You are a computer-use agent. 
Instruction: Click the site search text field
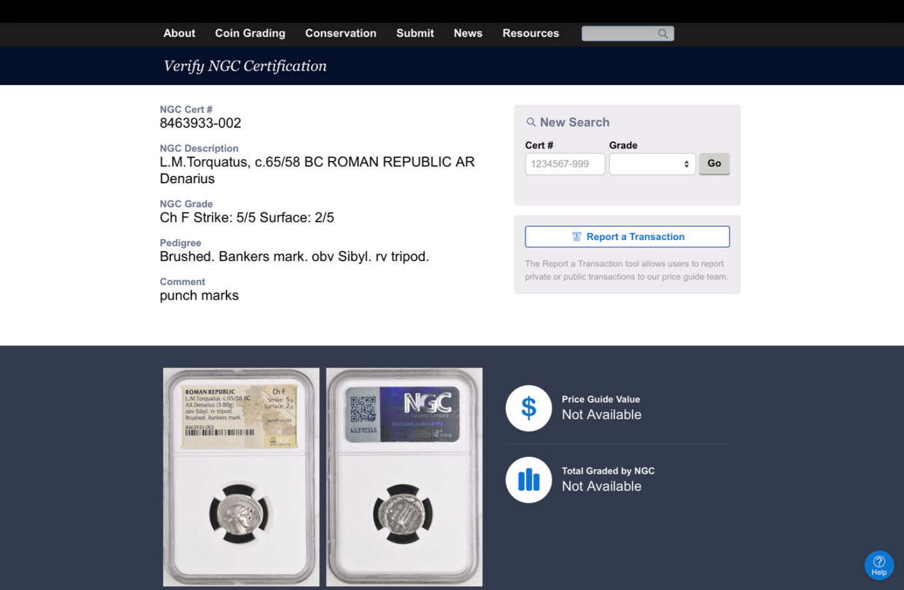619,34
